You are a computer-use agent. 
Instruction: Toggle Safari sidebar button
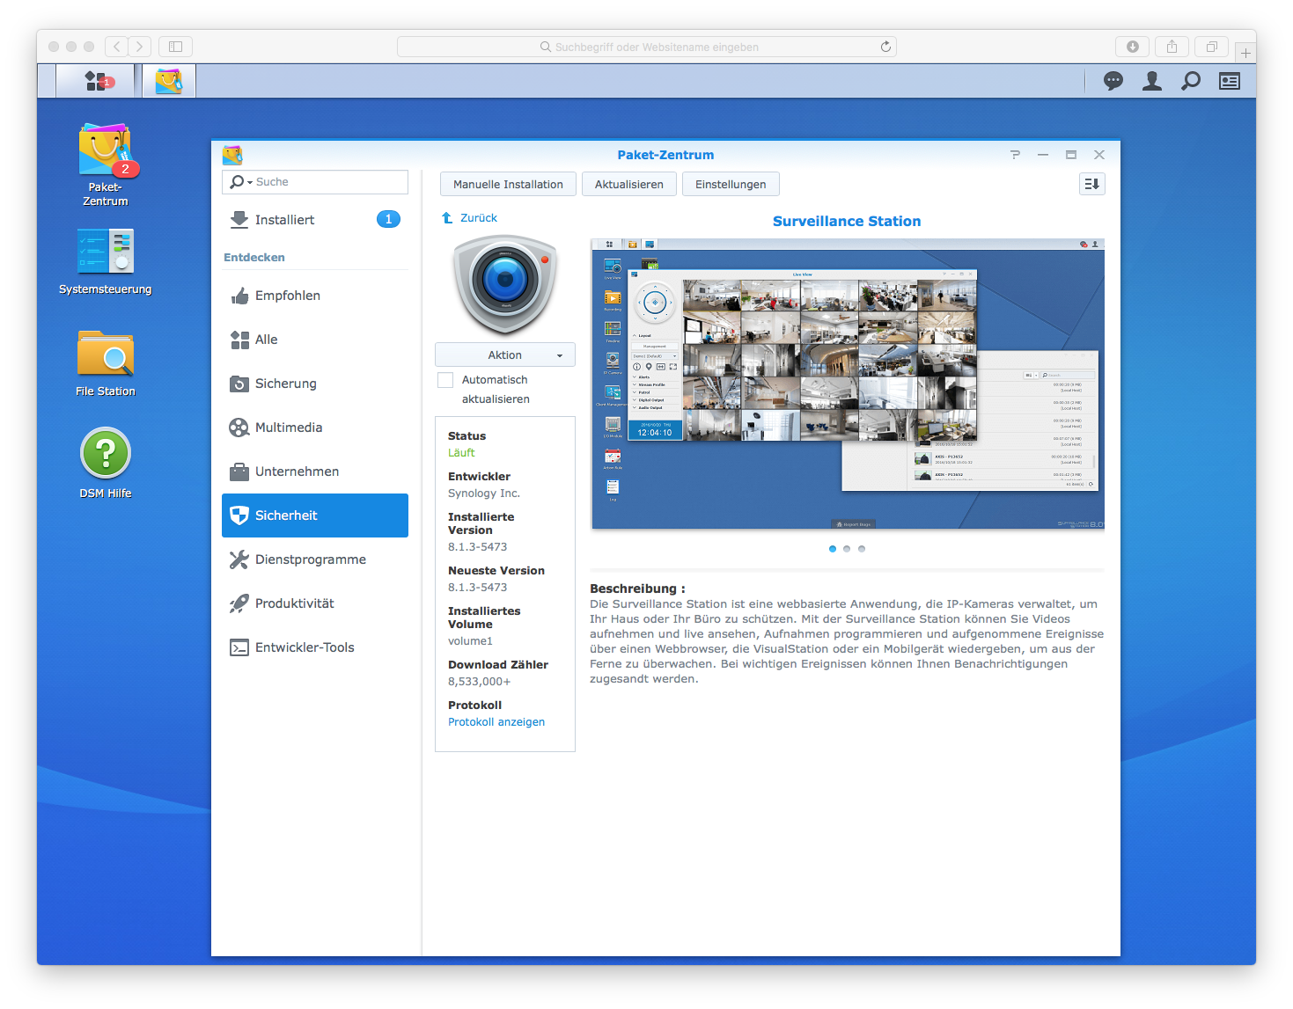pyautogui.click(x=175, y=47)
